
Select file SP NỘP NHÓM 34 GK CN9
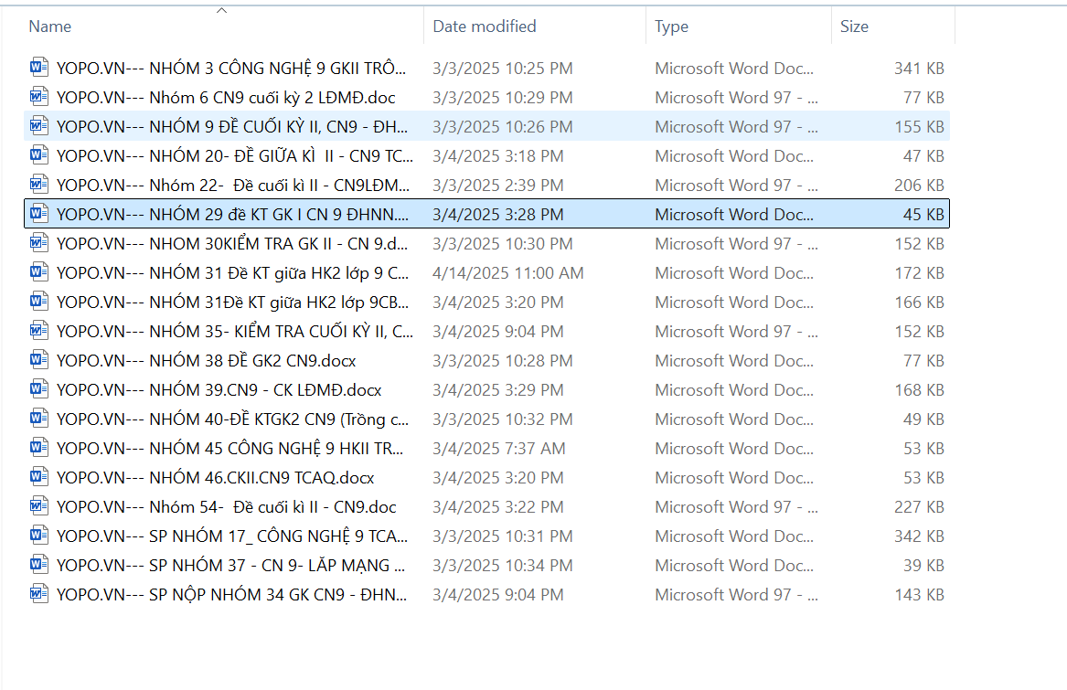tap(232, 595)
